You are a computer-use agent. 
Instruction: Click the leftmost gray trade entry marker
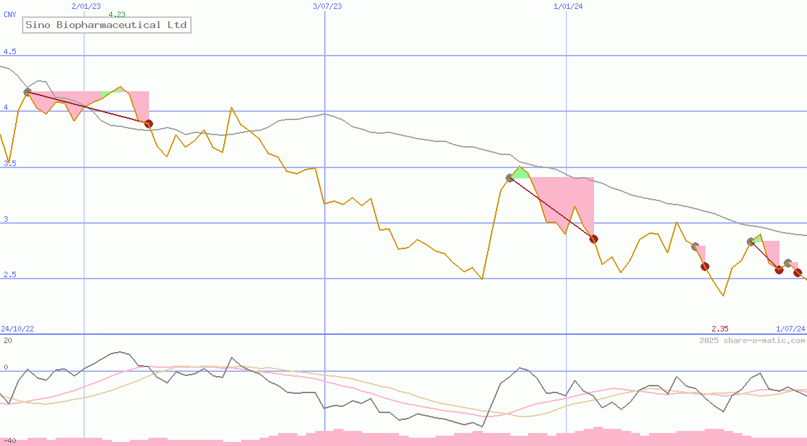pyautogui.click(x=27, y=92)
